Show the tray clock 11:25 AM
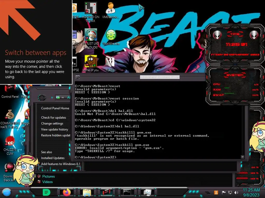Viewport: 265px width, 198px height. tap(251, 190)
